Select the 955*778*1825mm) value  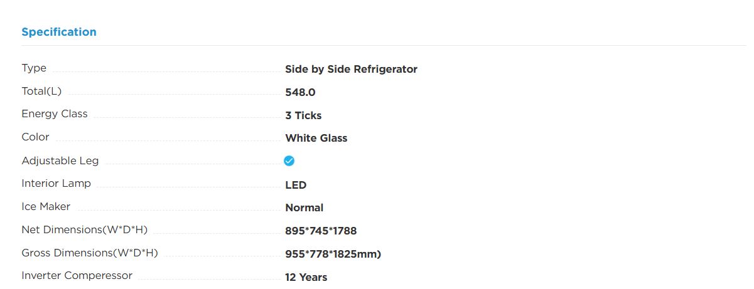333,255
